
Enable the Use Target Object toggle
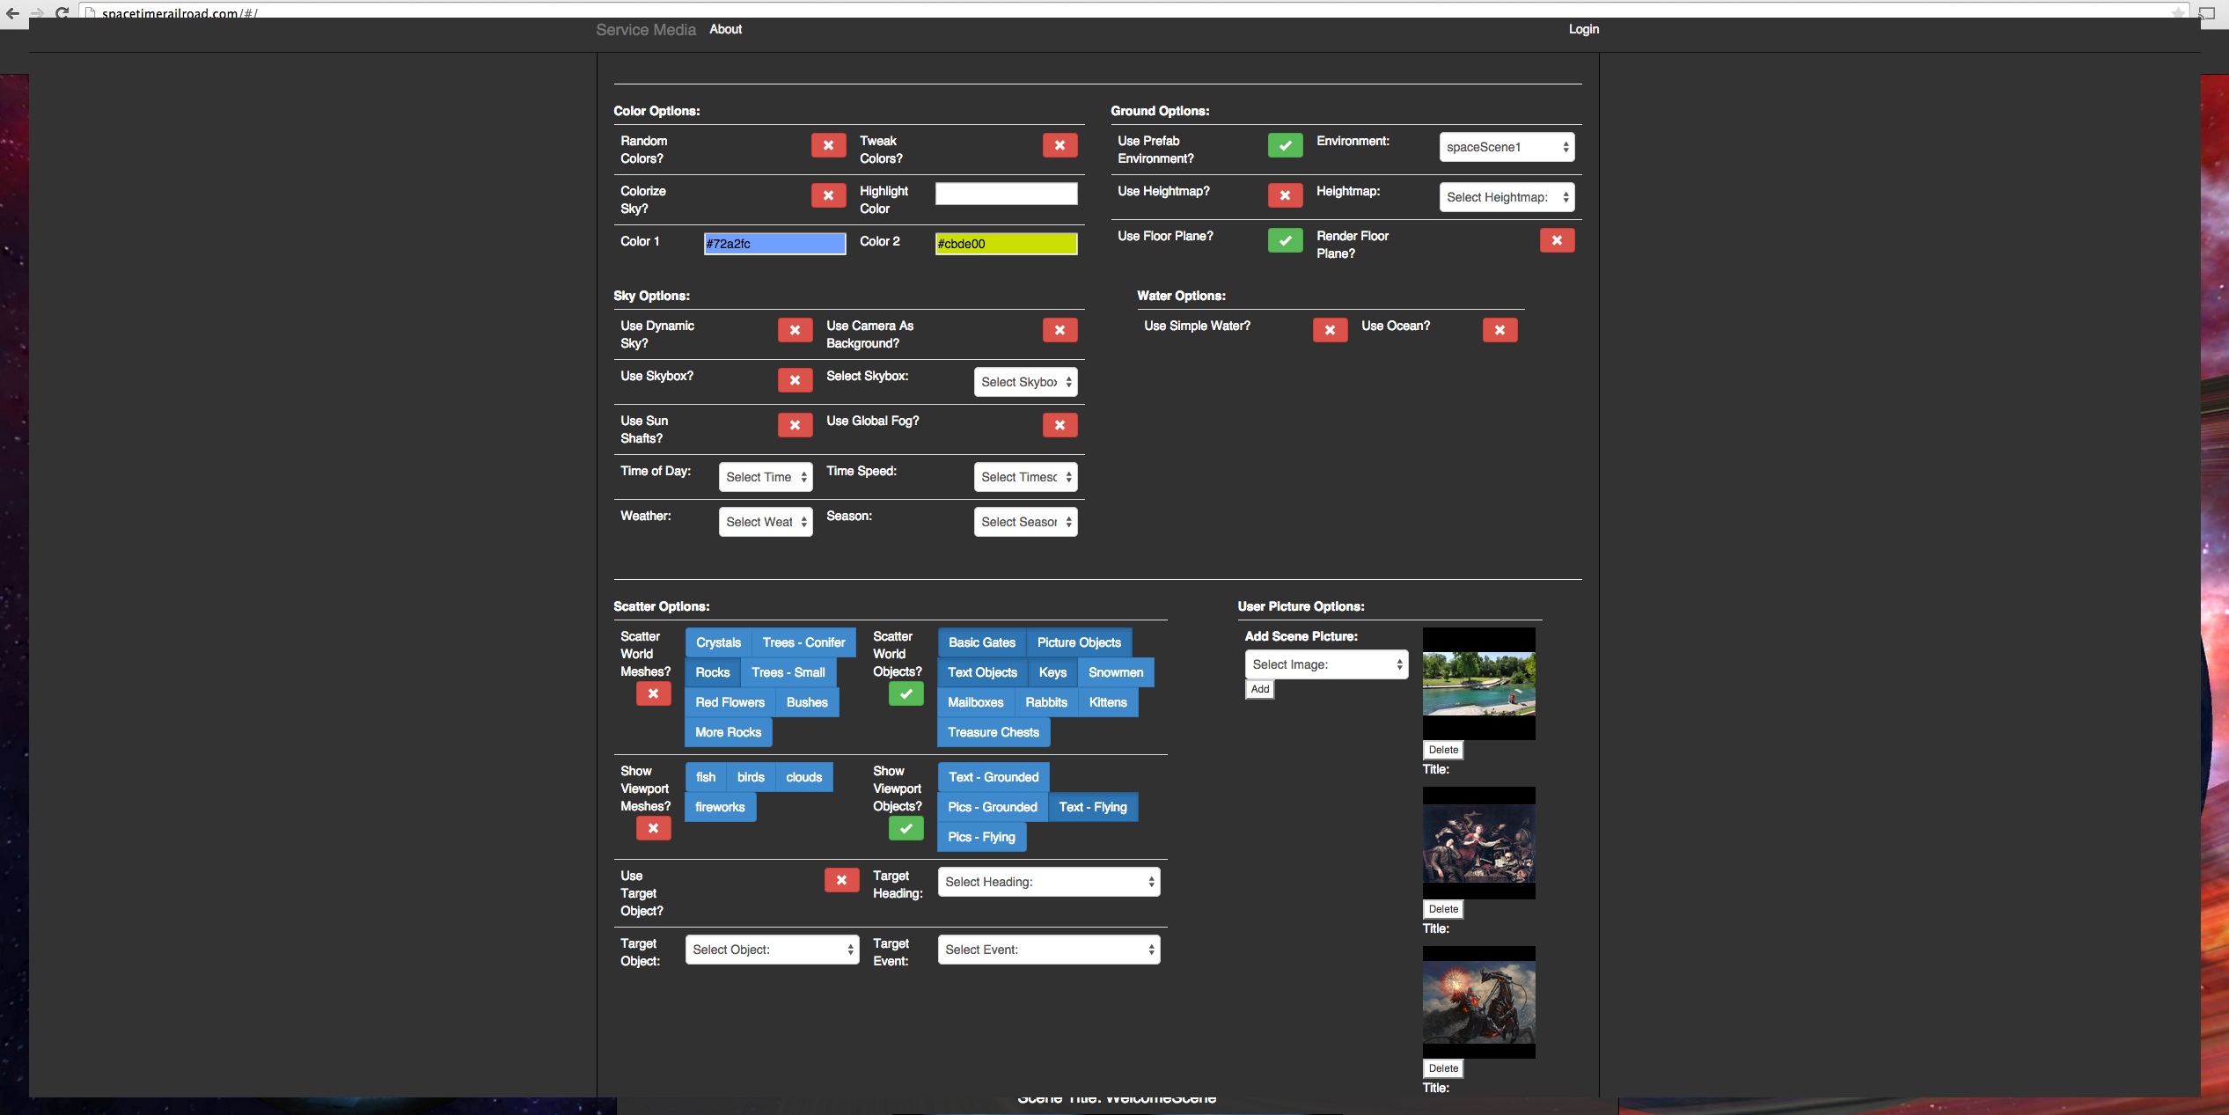841,881
